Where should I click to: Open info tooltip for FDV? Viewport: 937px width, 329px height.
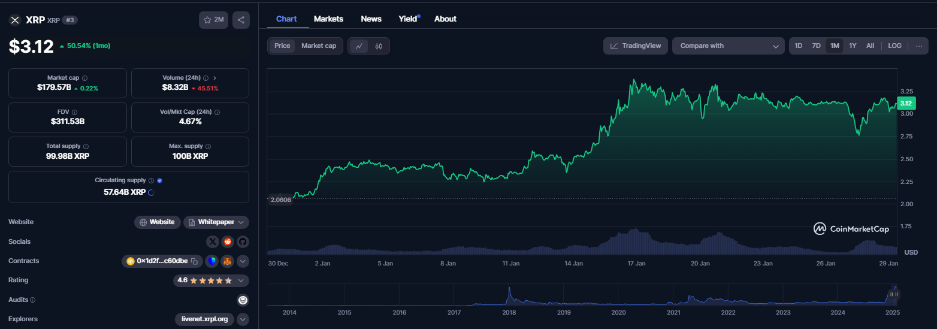74,112
